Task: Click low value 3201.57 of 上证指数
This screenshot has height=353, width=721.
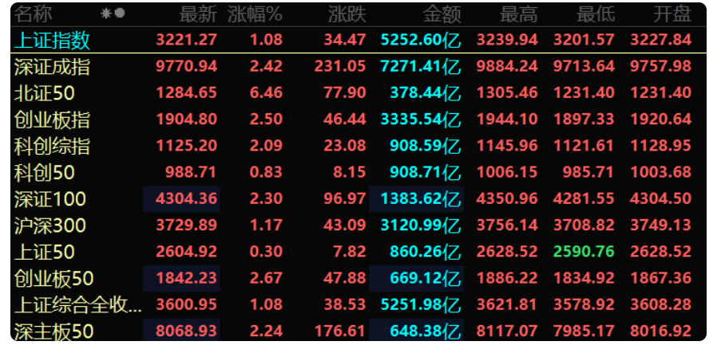Action: tap(584, 40)
